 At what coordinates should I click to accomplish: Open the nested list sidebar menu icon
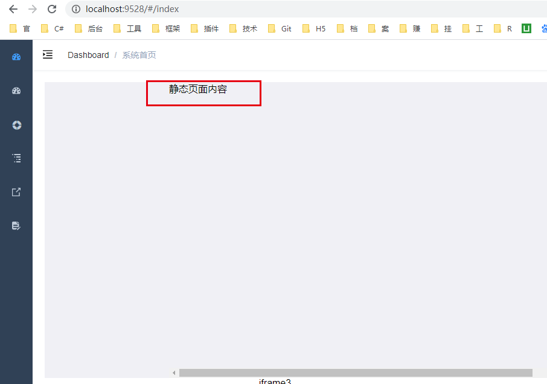(x=16, y=158)
